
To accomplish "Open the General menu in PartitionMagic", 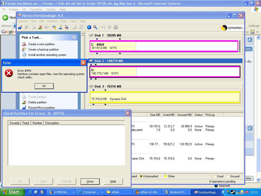I will 23,21.
